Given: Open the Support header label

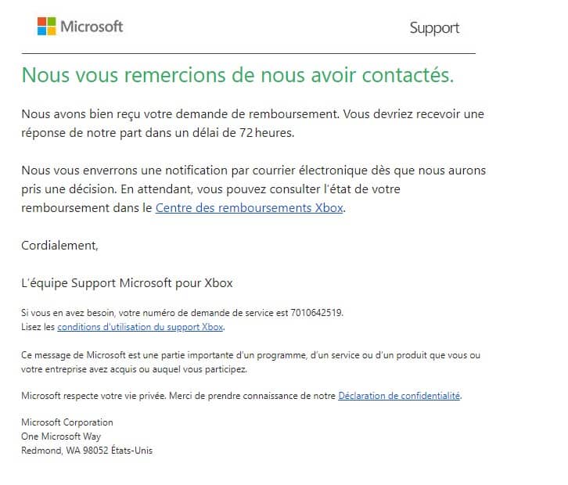Looking at the screenshot, I should tap(434, 28).
